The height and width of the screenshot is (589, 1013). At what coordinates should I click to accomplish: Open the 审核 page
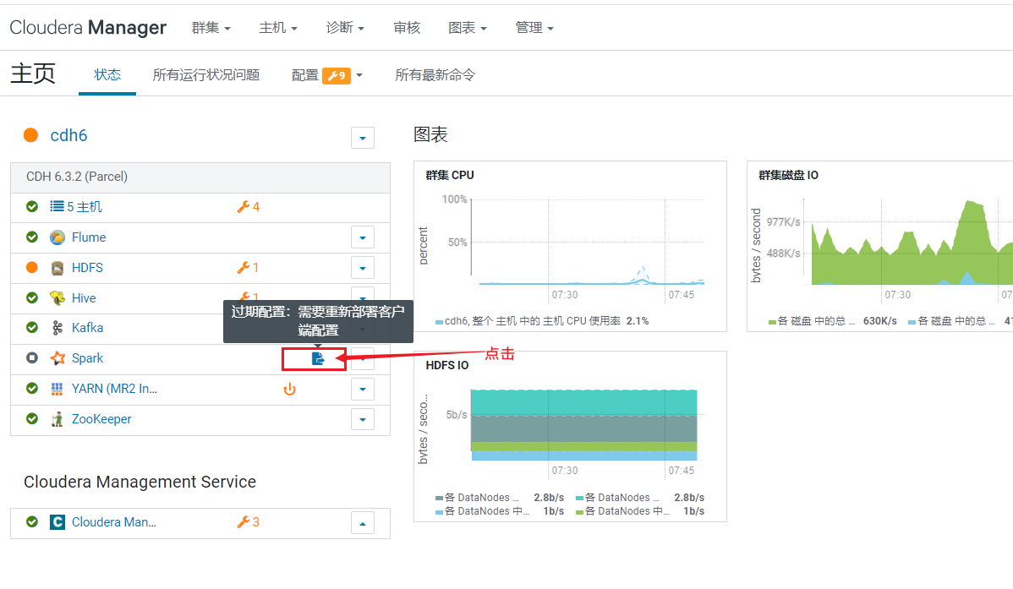407,28
